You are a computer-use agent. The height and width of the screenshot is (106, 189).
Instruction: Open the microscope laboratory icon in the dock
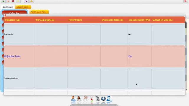[x=97, y=99]
